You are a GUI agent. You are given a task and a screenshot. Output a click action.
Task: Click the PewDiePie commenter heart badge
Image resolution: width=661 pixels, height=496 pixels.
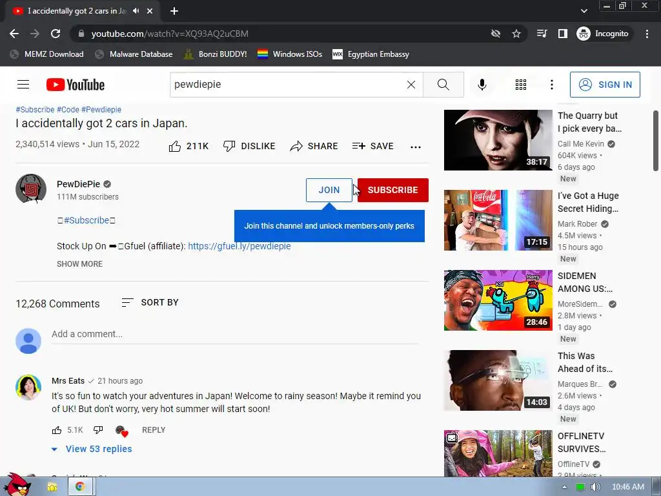(121, 431)
